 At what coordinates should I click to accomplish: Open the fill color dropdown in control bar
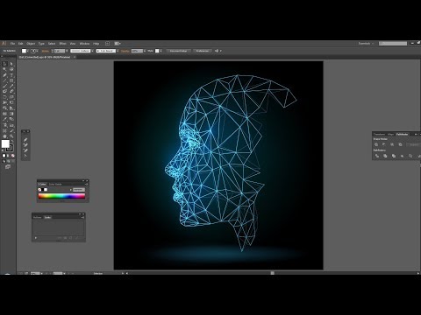28,51
